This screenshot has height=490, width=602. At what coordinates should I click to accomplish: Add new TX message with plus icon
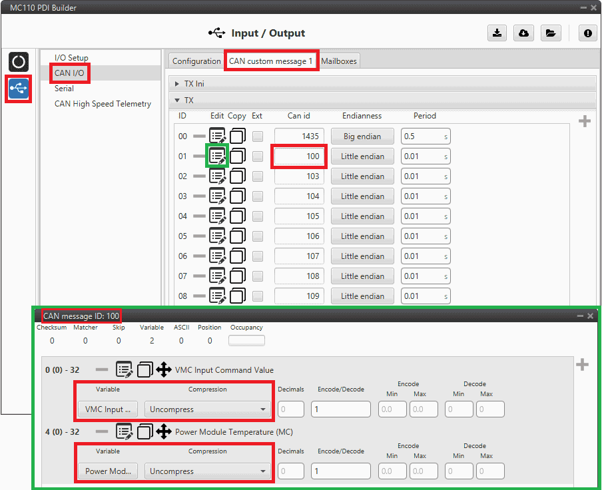[585, 121]
